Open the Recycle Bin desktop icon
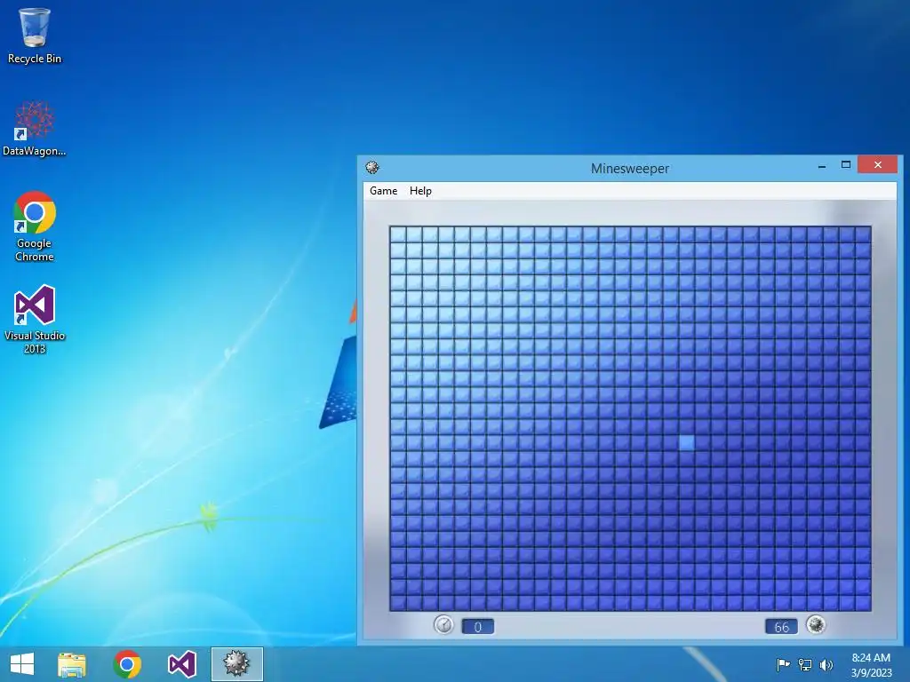This screenshot has width=910, height=682. (x=35, y=36)
